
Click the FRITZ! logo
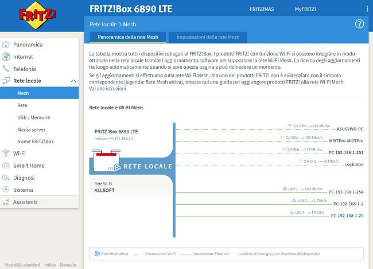pyautogui.click(x=37, y=15)
